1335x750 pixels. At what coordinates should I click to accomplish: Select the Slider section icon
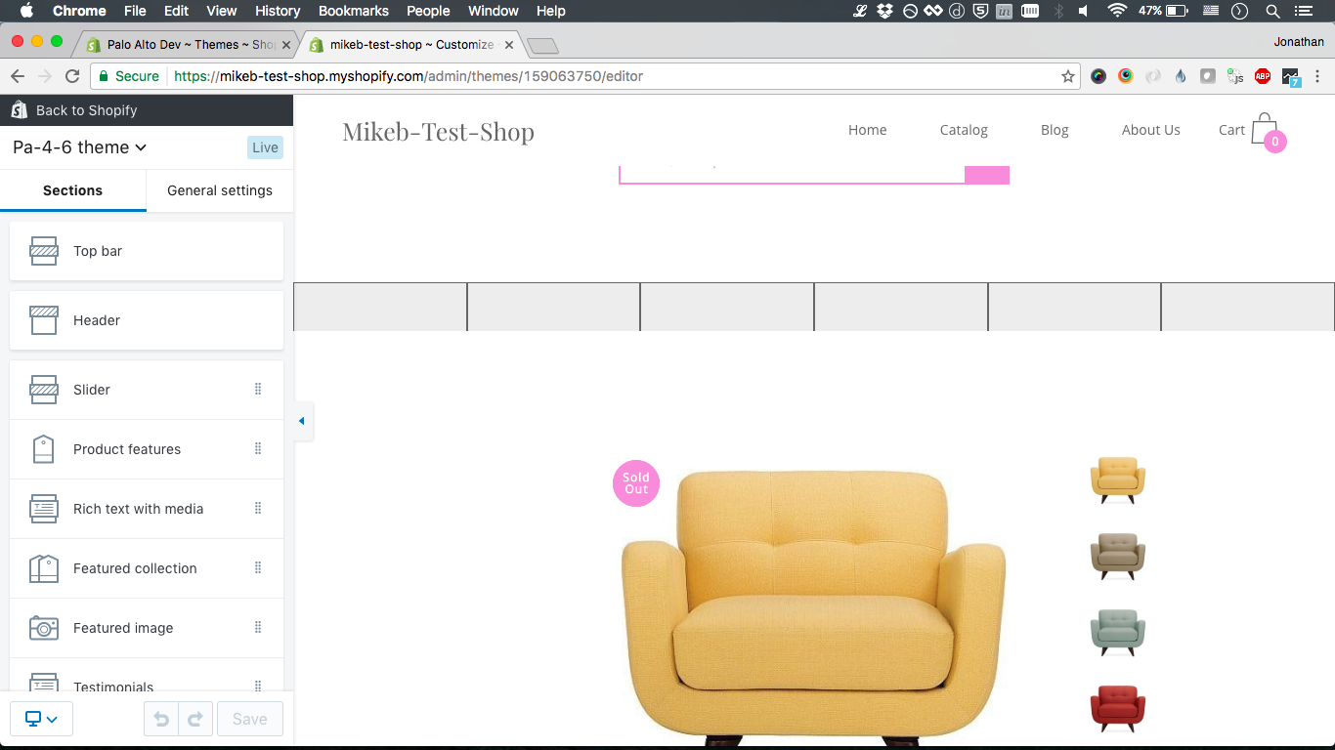[43, 389]
